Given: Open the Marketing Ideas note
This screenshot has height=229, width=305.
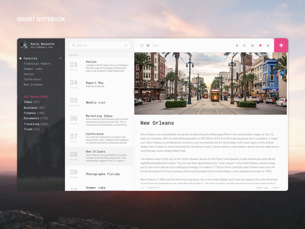Looking at the screenshot, I should pos(99,120).
